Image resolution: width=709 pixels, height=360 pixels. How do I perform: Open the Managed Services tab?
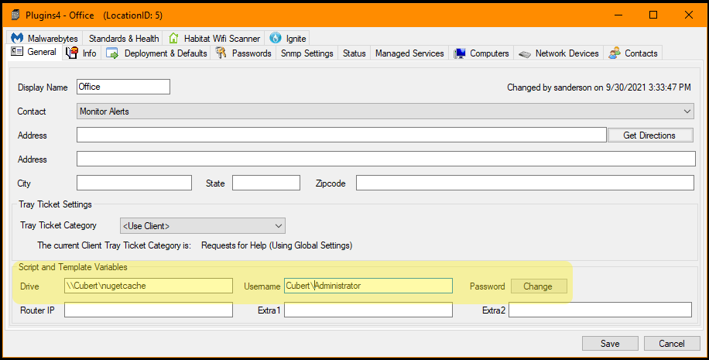click(409, 53)
